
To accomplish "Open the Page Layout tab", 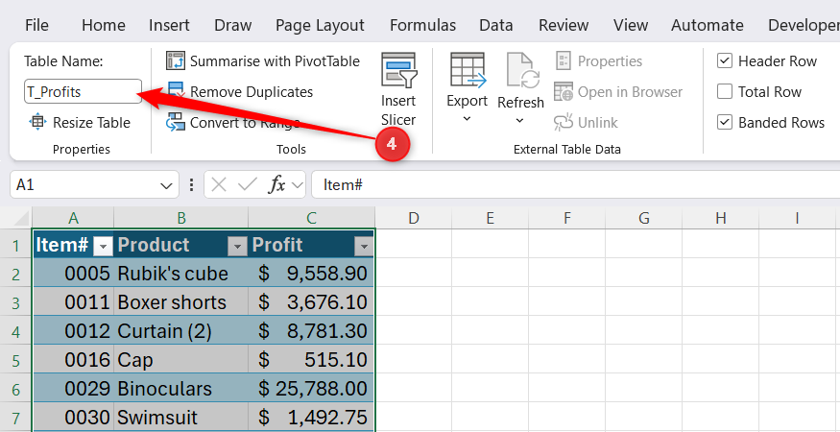I will pos(320,25).
